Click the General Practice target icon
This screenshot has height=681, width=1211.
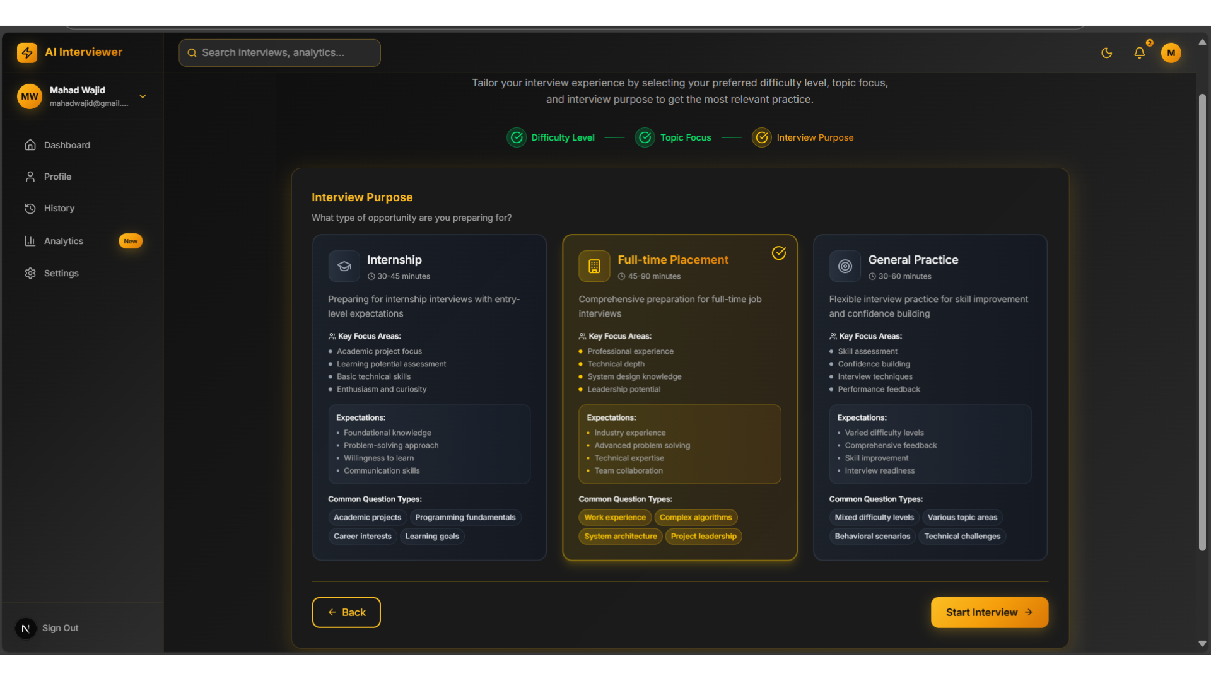(845, 266)
